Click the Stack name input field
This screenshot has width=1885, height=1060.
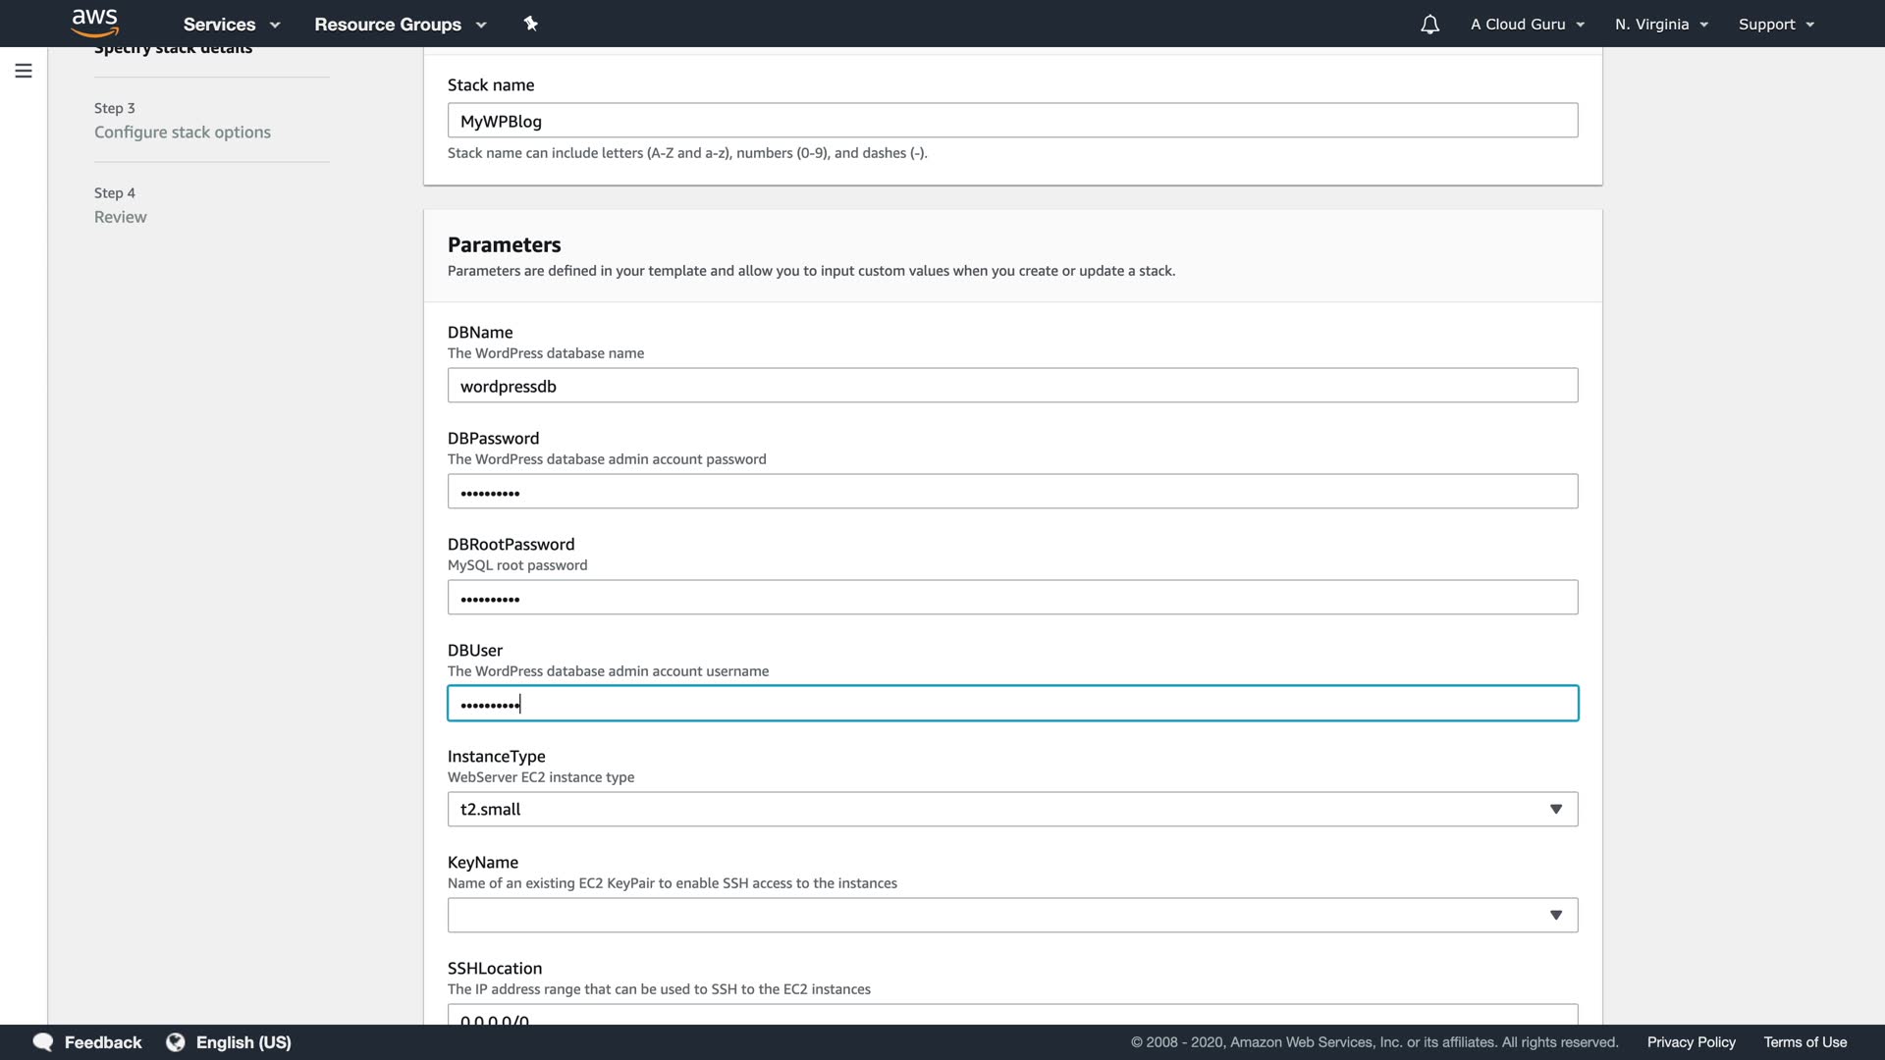coord(1012,121)
